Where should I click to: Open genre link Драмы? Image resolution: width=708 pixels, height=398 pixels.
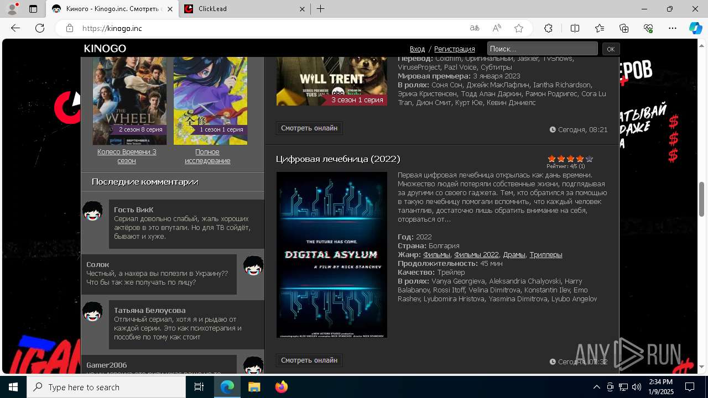[x=514, y=255]
